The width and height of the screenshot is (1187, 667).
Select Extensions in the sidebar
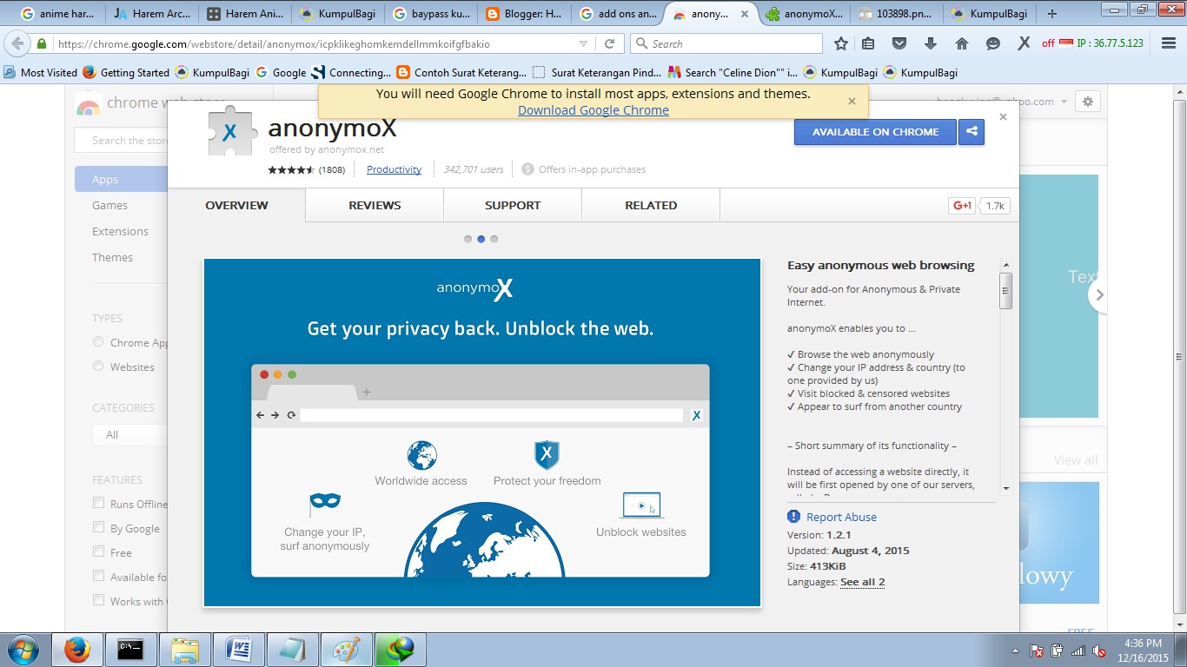[120, 232]
